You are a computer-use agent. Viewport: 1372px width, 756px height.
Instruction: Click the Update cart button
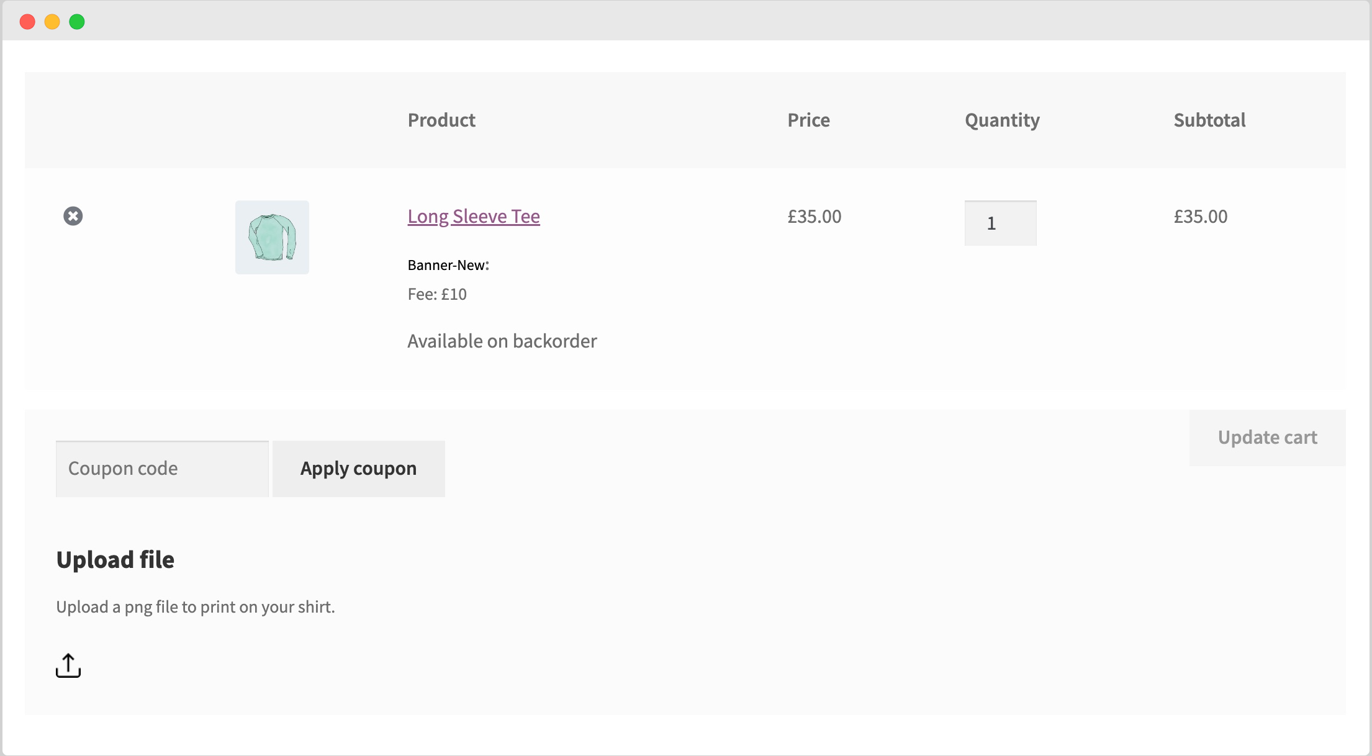pyautogui.click(x=1267, y=438)
